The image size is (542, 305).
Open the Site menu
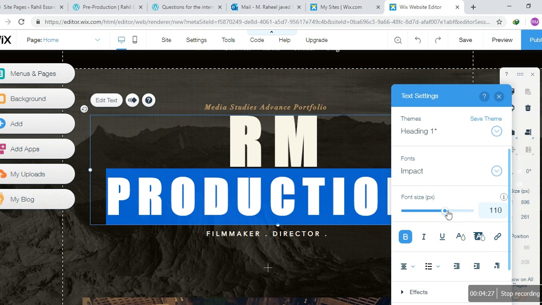166,40
